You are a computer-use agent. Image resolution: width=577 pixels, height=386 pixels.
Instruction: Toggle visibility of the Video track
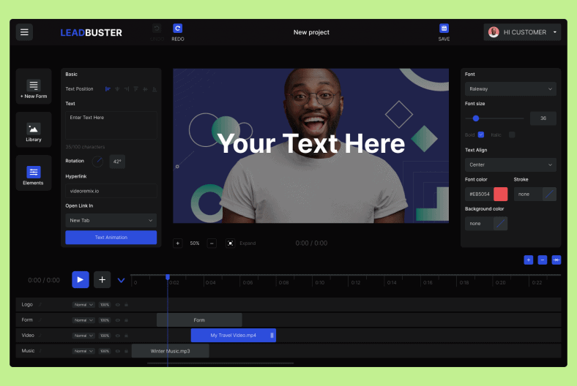[118, 336]
